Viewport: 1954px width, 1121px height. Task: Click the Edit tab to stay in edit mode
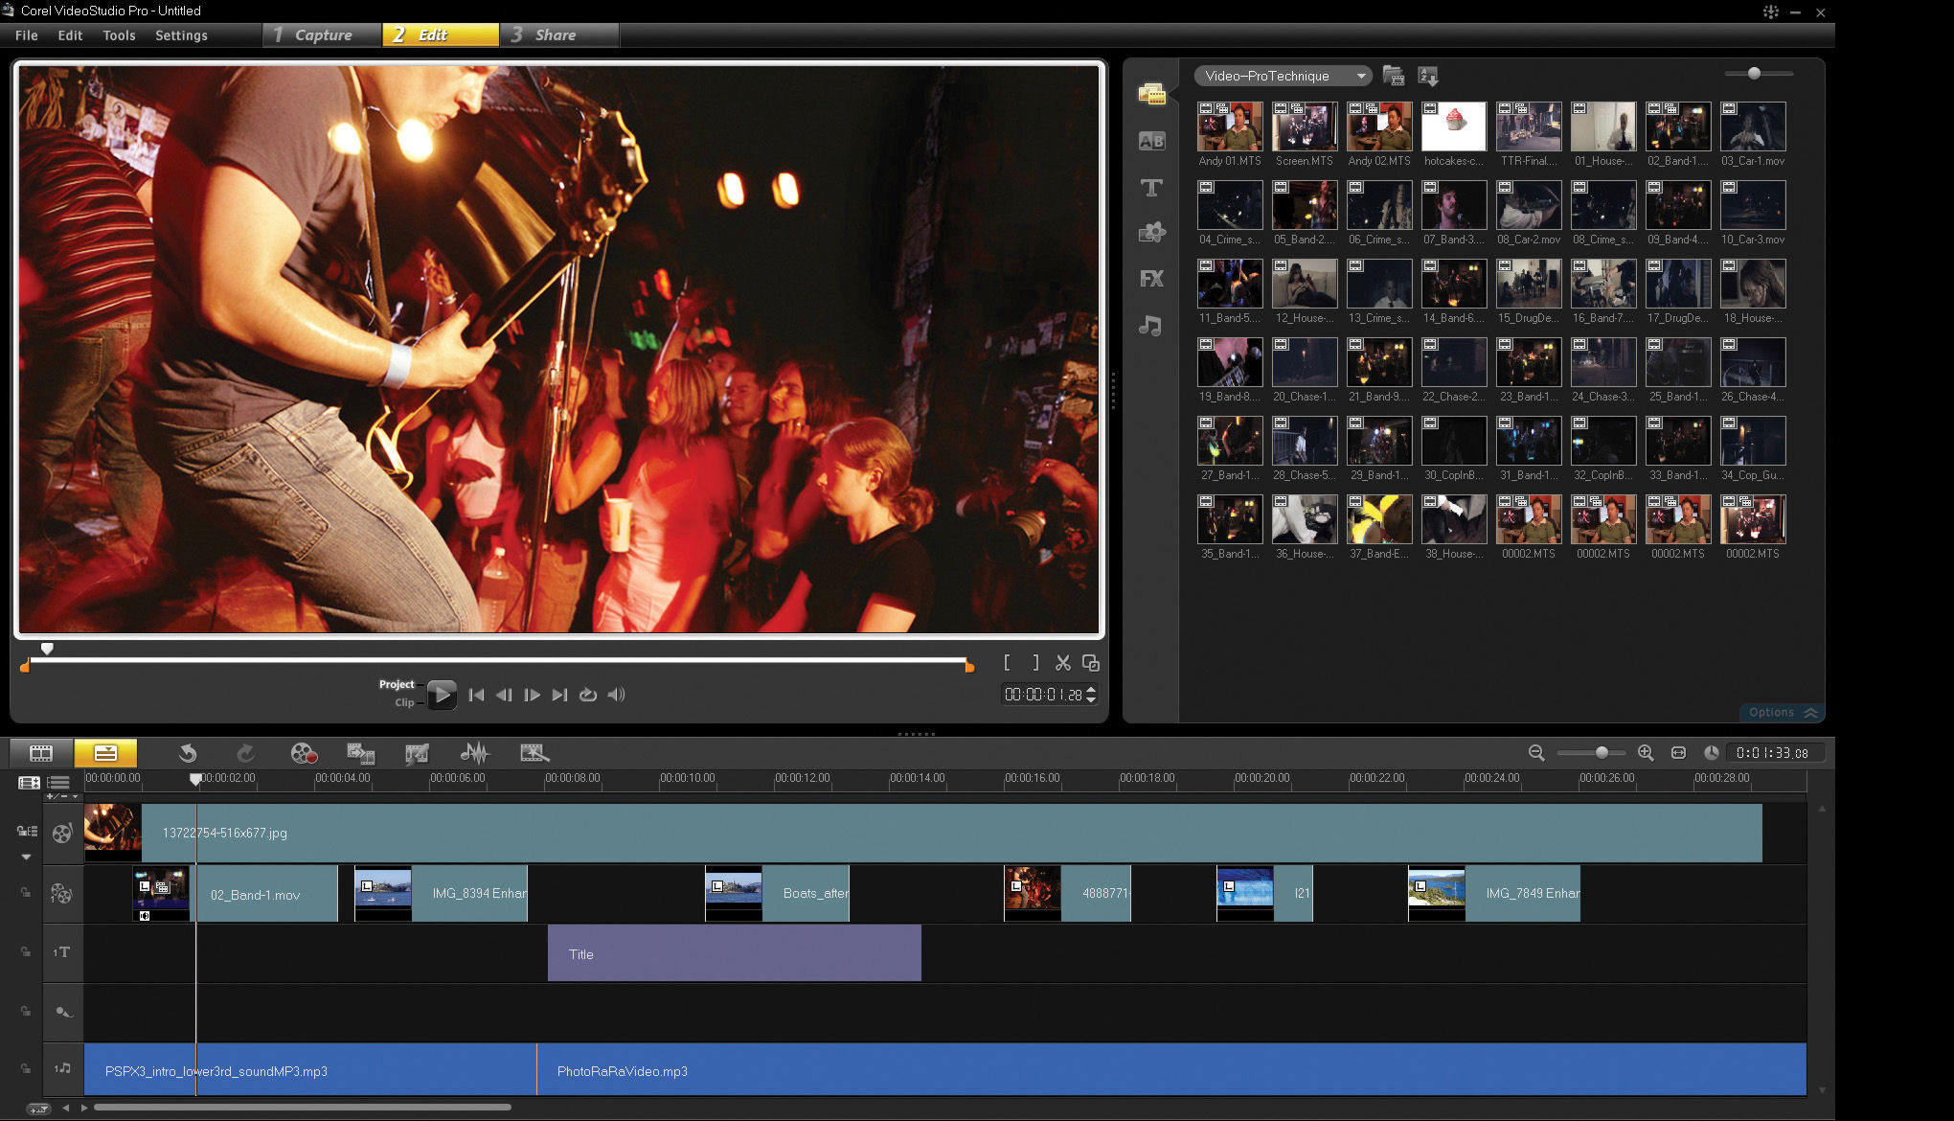435,36
